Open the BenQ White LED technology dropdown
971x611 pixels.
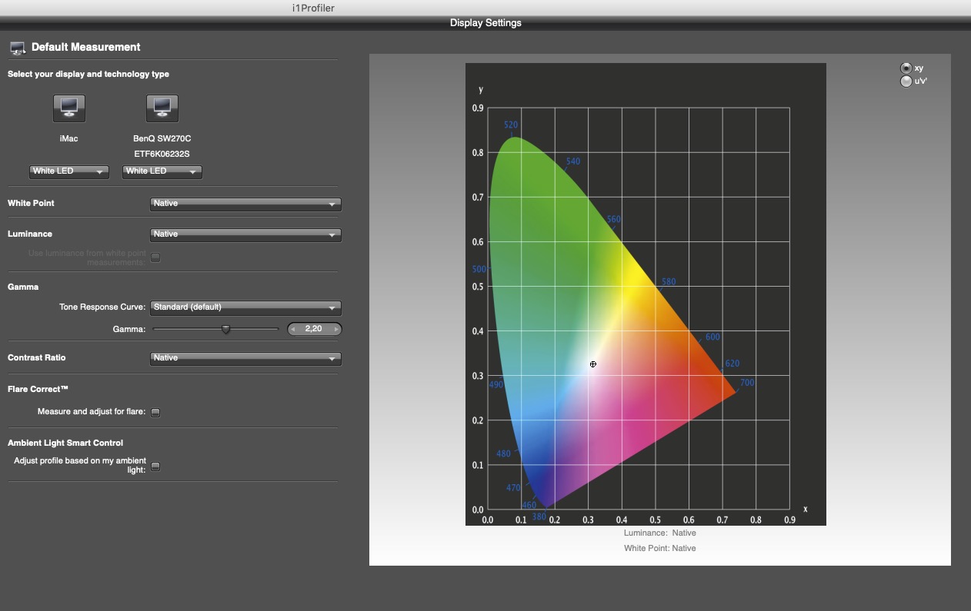162,171
